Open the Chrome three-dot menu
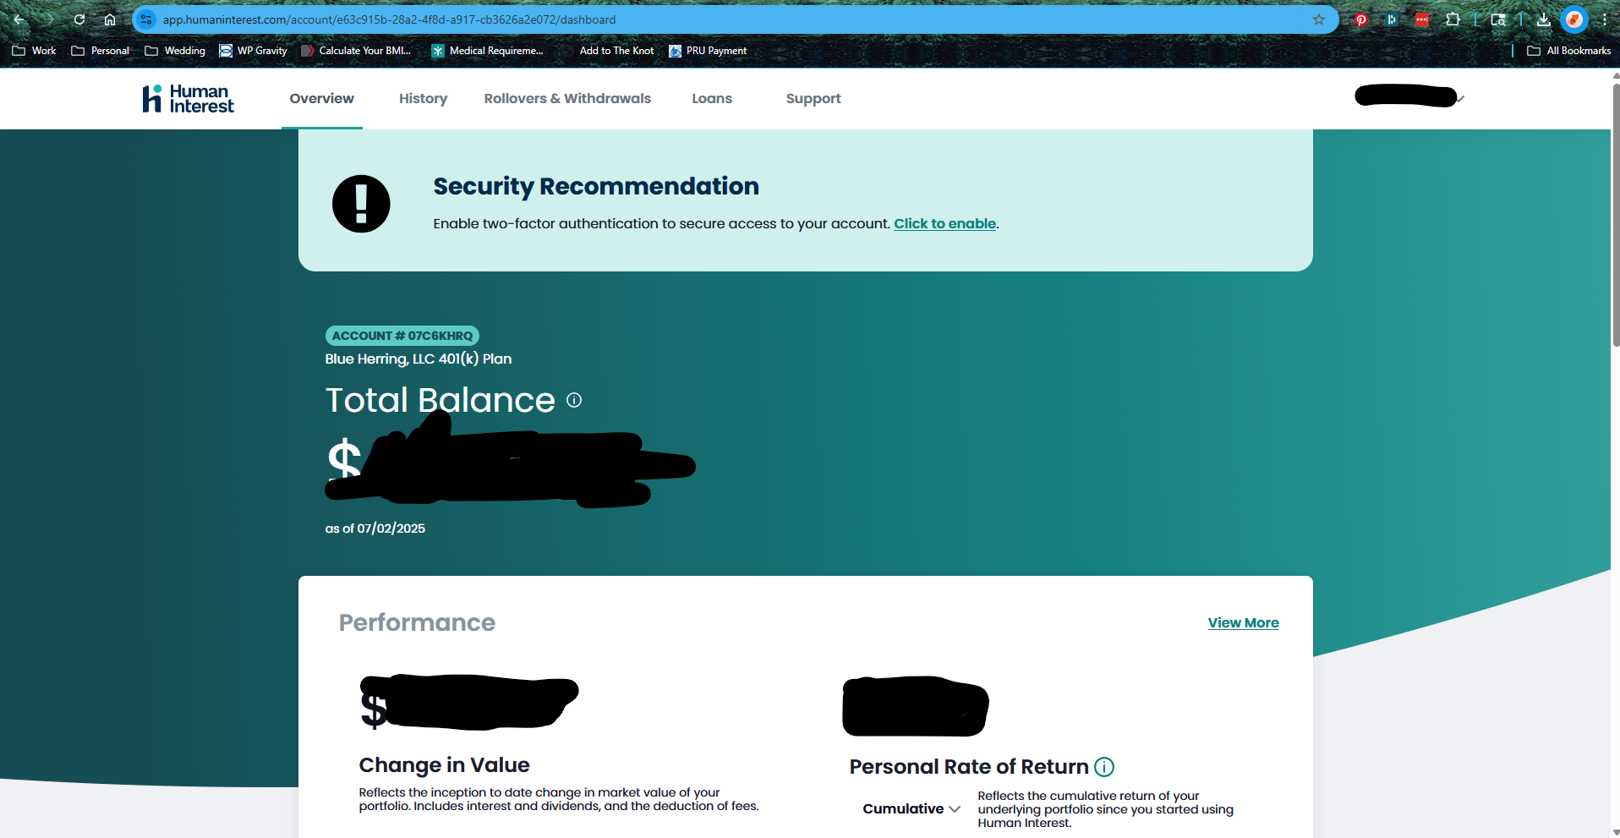The image size is (1620, 838). (1604, 19)
